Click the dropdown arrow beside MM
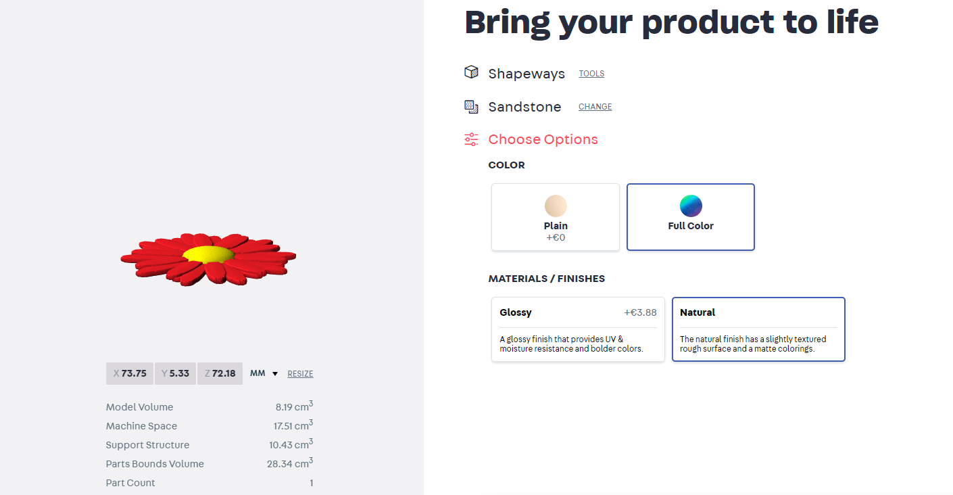 tap(275, 374)
